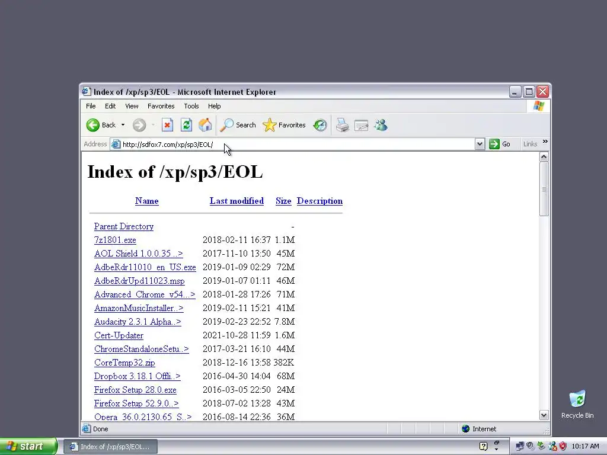Open the Tools menu
The height and width of the screenshot is (455, 607).
[x=191, y=106]
